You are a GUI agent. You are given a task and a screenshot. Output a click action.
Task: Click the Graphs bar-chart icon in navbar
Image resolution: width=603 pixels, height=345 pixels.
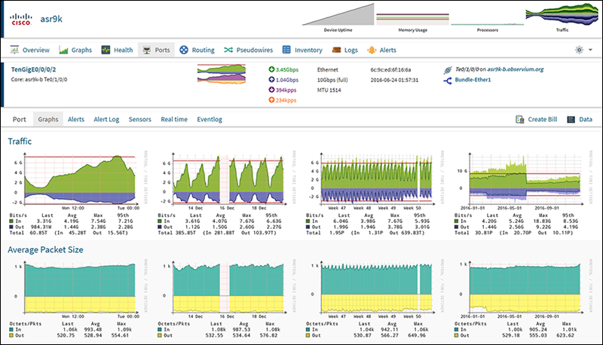click(x=63, y=50)
